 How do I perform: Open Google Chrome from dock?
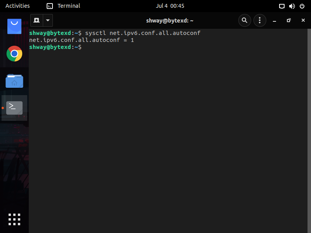pyautogui.click(x=14, y=54)
